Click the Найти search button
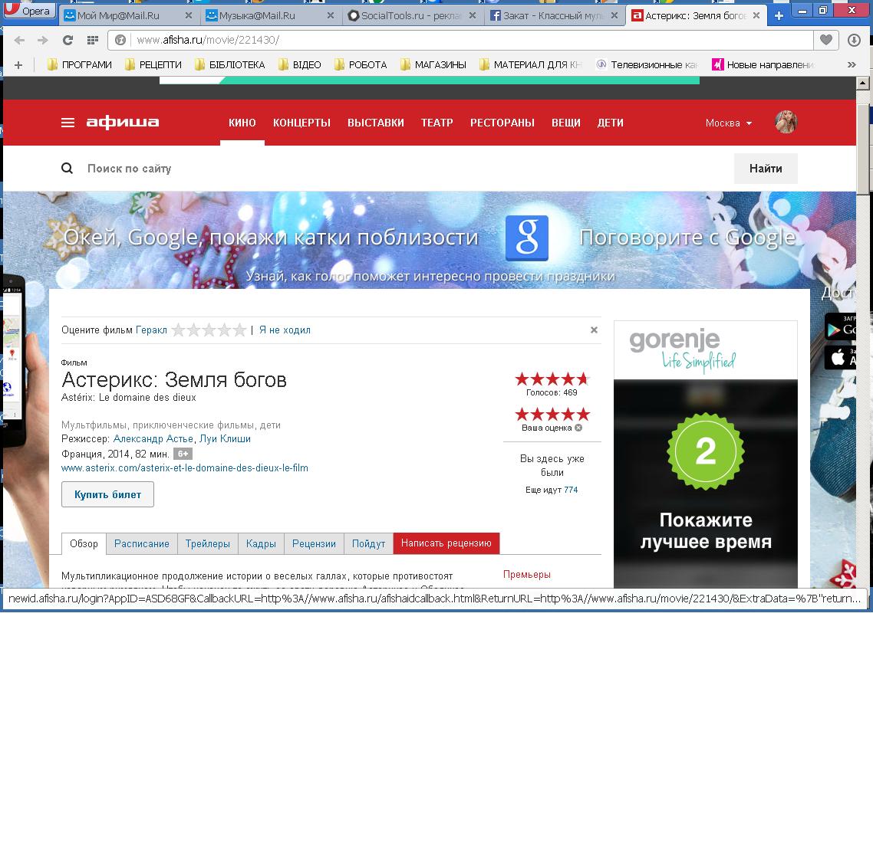This screenshot has width=873, height=843. click(766, 169)
